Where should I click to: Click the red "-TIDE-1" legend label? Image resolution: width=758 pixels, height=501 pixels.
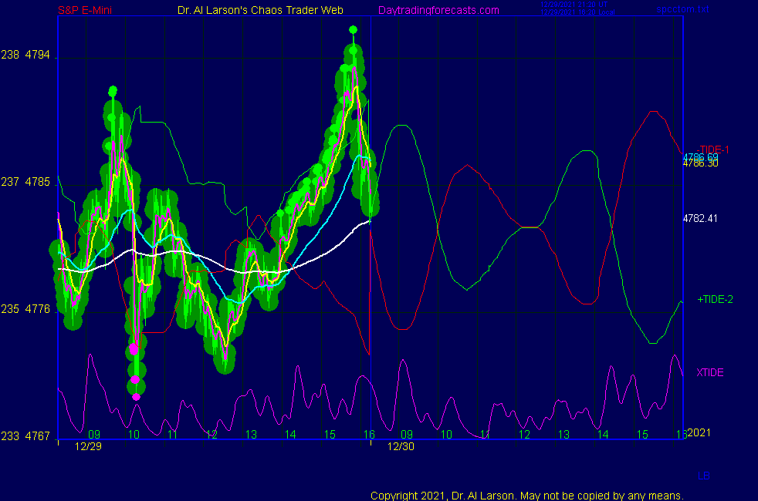(713, 150)
